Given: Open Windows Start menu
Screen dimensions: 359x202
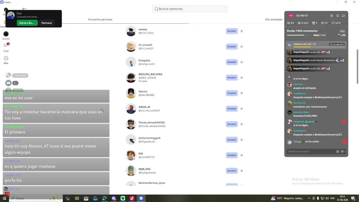Looking at the screenshot, I should 4,198.
